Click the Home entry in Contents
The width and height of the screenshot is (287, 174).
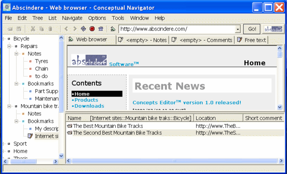click(97, 94)
